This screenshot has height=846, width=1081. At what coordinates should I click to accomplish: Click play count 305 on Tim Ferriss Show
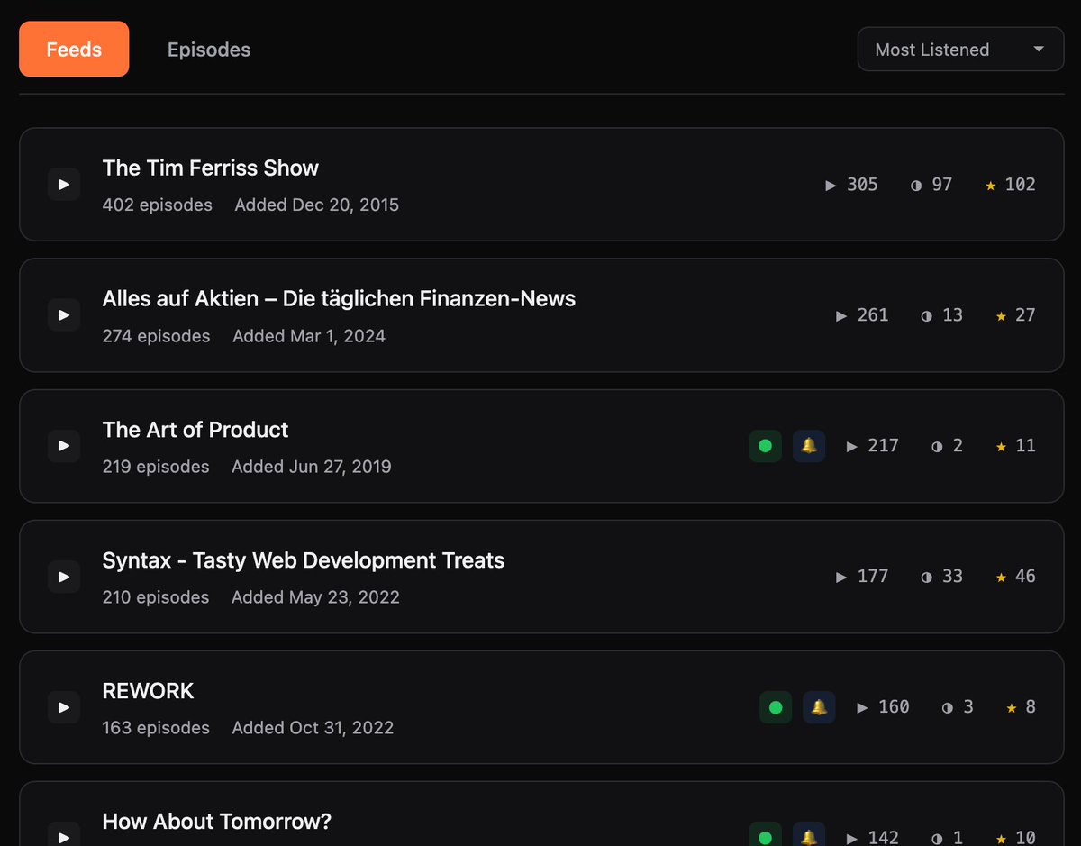[851, 185]
